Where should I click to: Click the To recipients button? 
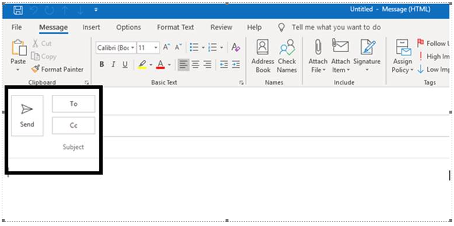[74, 104]
